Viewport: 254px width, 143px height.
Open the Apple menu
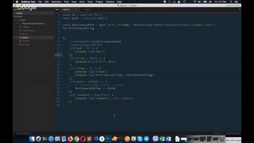point(17,2)
